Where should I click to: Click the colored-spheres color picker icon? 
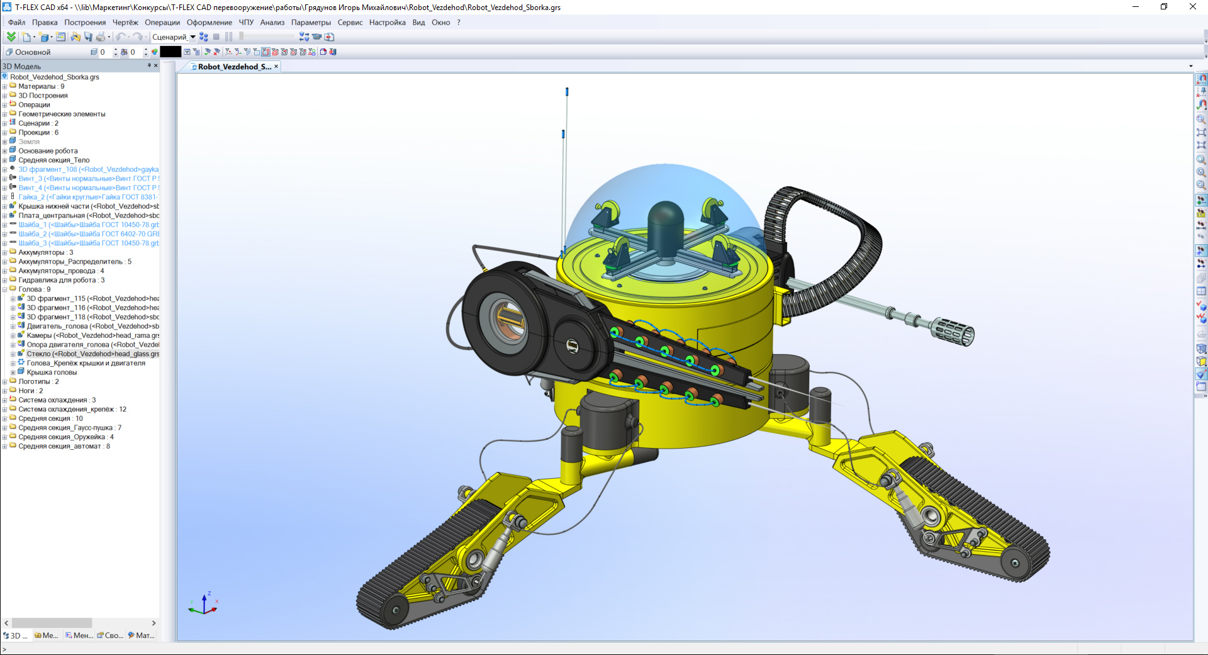(x=154, y=52)
